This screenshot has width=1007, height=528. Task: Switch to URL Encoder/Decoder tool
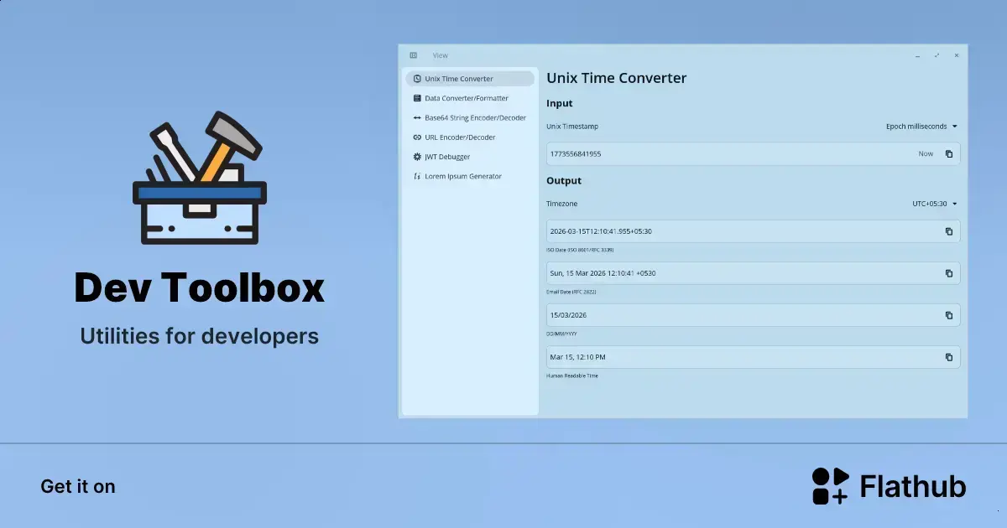(x=470, y=137)
